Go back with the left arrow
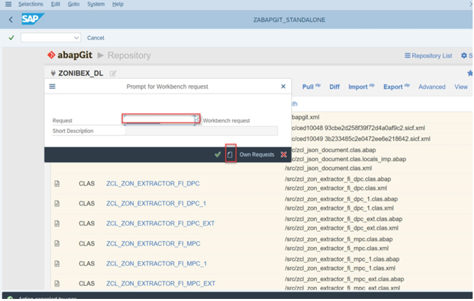 (x=11, y=19)
